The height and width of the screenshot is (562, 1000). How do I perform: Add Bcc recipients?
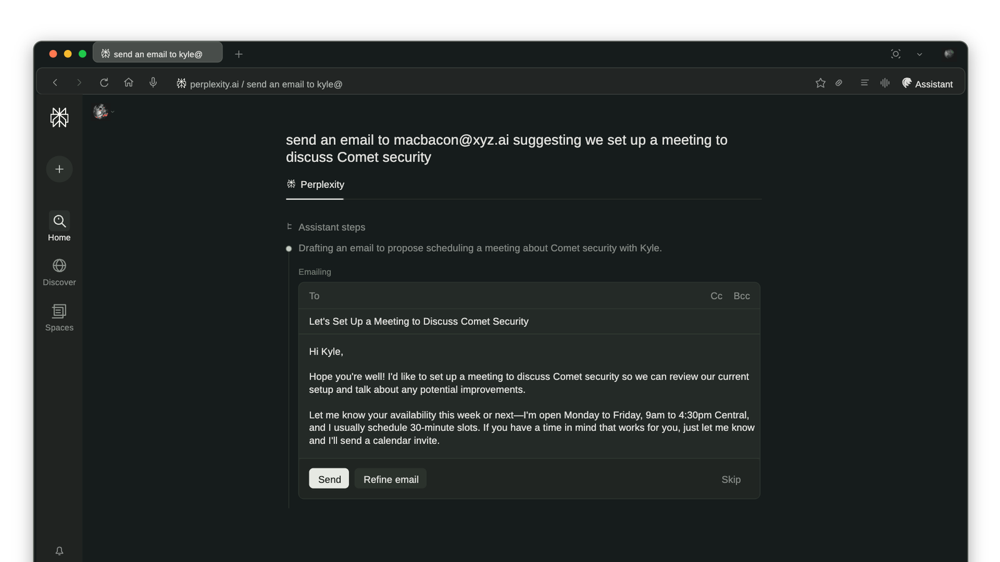[x=741, y=296]
